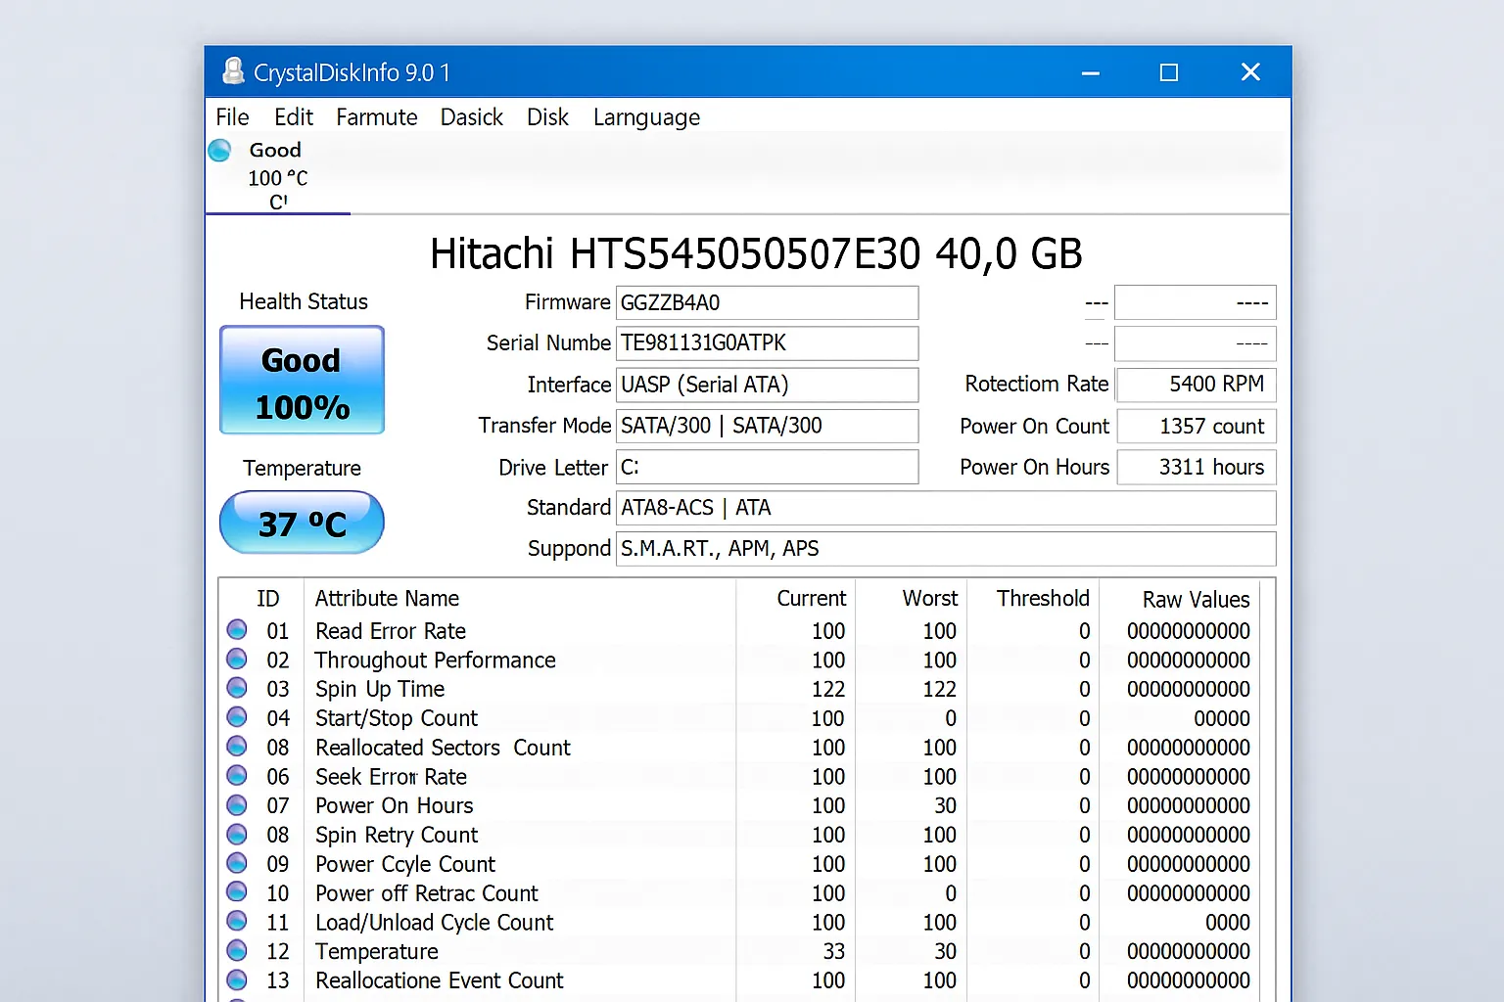Click the Raw Values column header
This screenshot has width=1504, height=1002.
1195,599
